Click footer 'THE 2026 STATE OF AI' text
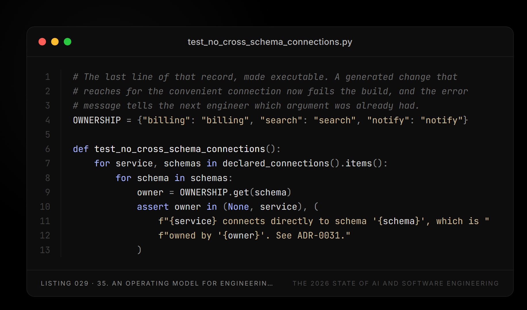Image resolution: width=527 pixels, height=310 pixels. coord(395,283)
